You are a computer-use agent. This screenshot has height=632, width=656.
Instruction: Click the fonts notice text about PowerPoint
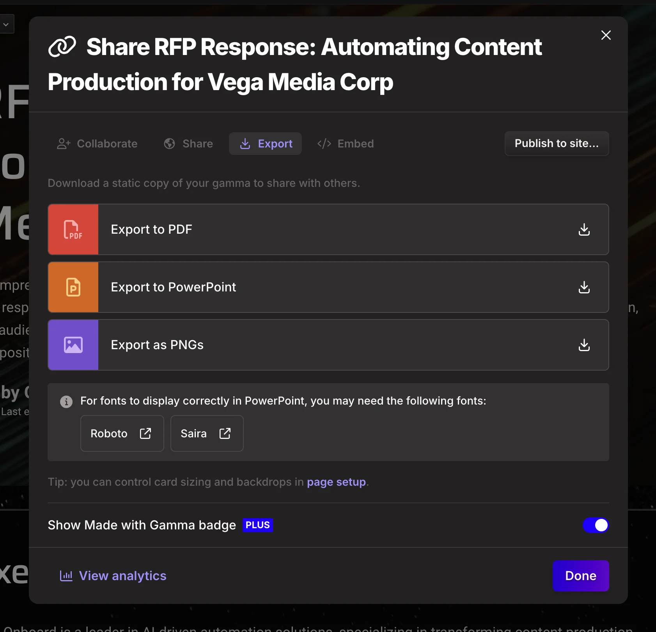[283, 401]
